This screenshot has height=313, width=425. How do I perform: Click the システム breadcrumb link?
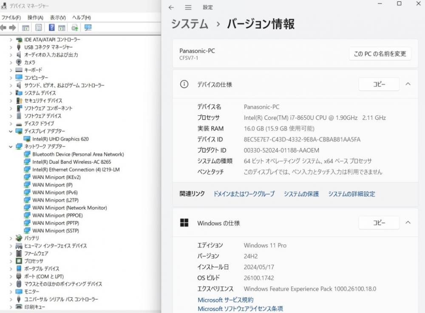(190, 24)
